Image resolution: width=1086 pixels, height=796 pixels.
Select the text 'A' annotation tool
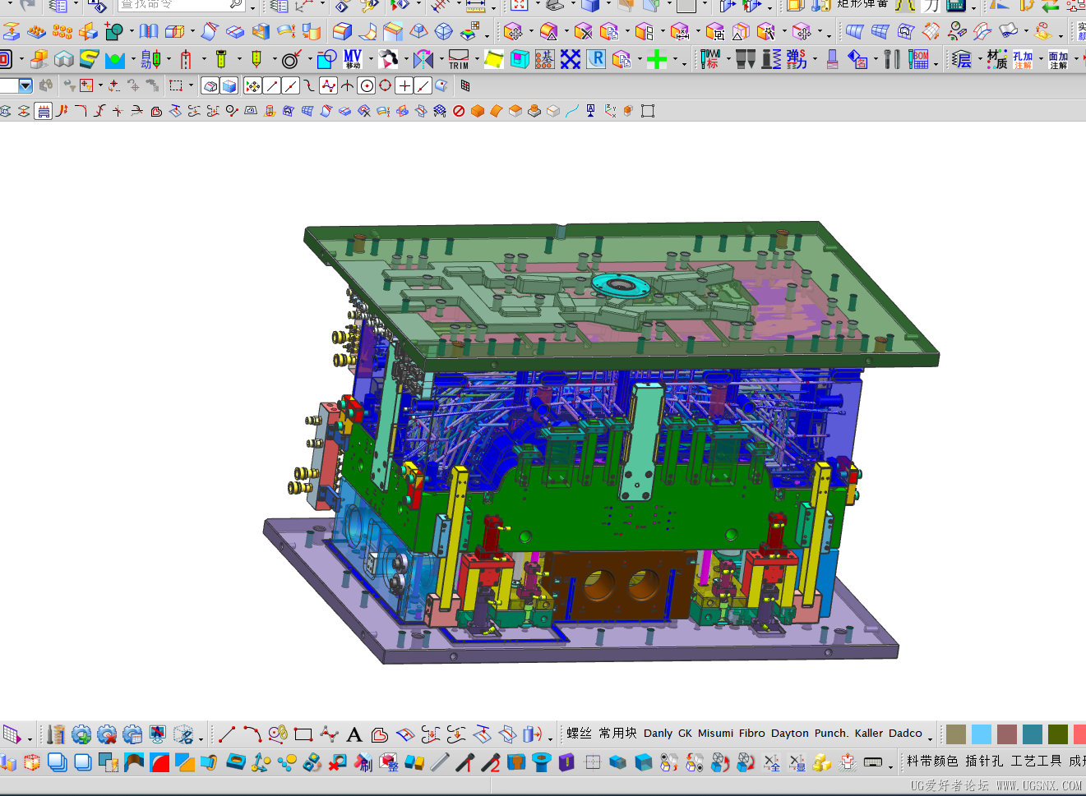(354, 734)
